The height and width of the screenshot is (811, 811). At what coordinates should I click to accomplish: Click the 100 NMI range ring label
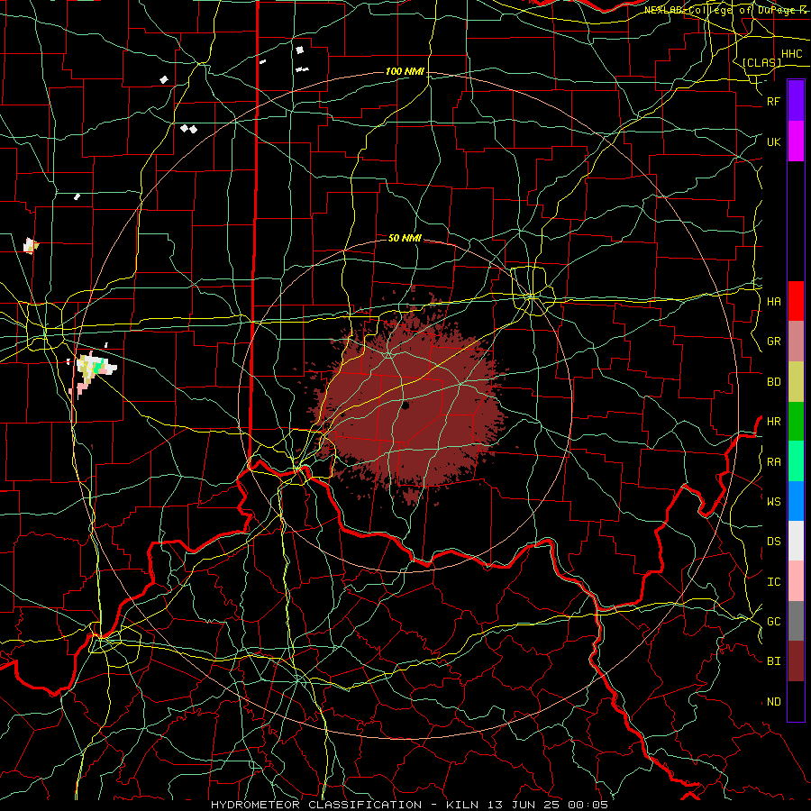coord(405,71)
